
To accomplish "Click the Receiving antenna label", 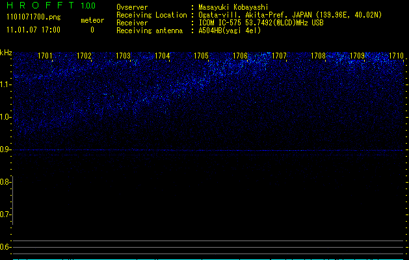I will (150, 31).
